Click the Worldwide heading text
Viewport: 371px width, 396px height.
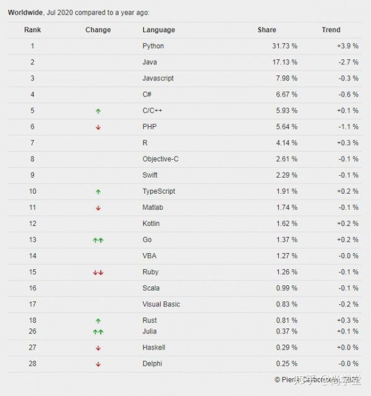click(25, 12)
